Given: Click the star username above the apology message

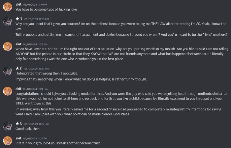Looking at the screenshot, I should point(19,68).
